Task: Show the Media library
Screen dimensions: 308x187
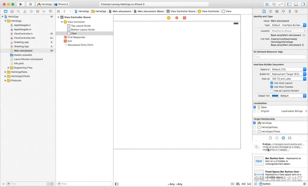Action: pyautogui.click(x=290, y=138)
